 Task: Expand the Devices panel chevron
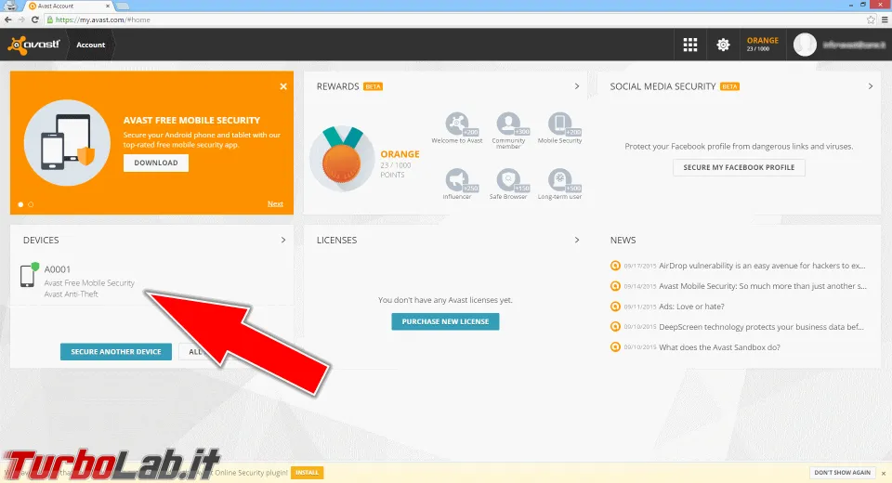click(283, 240)
